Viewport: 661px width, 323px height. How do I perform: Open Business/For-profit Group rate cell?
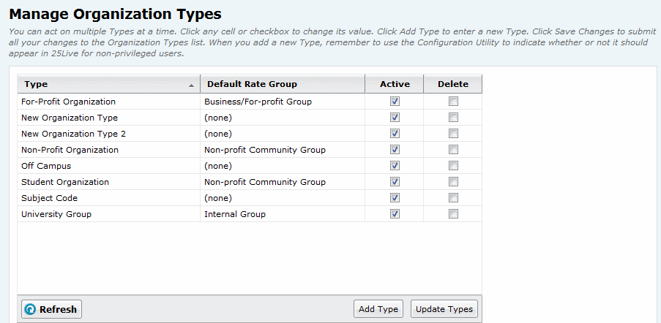click(283, 102)
